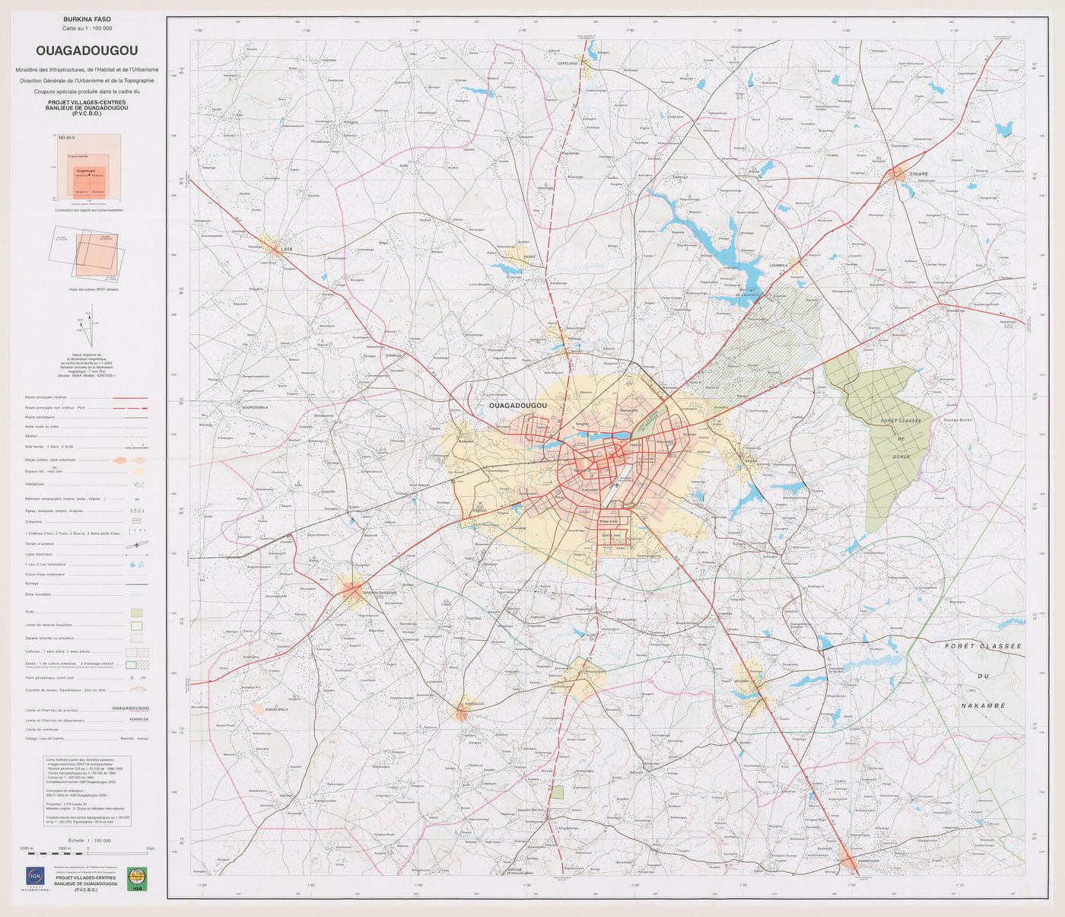
Task: Click the Ziniaré urban marker on map
Action: tap(896, 175)
